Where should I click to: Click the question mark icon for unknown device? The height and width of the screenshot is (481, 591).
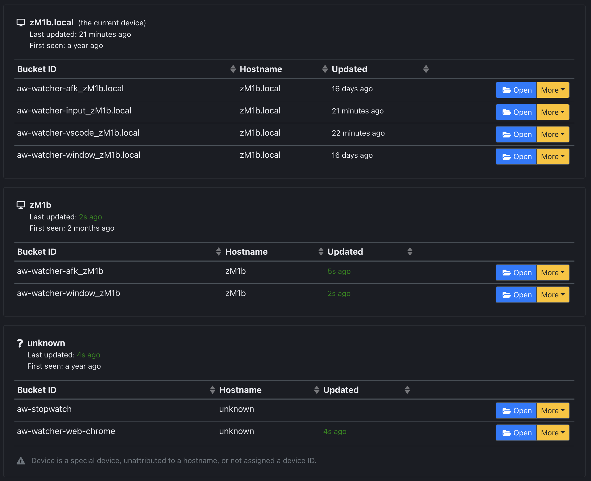click(x=20, y=343)
